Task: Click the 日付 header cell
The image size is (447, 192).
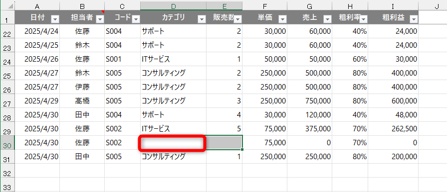Action: [x=37, y=17]
